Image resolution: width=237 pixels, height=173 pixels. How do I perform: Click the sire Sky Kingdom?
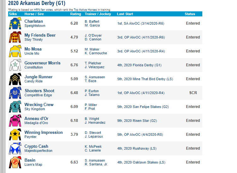(x=35, y=109)
